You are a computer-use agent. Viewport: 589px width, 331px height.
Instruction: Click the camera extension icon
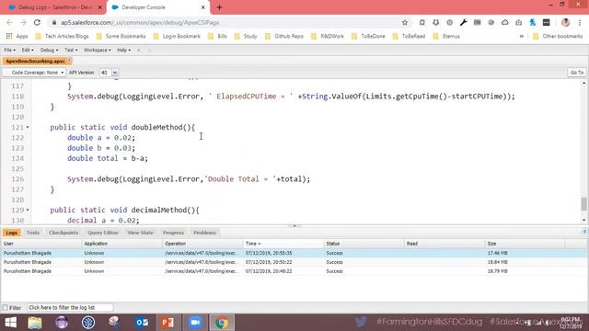pos(519,22)
